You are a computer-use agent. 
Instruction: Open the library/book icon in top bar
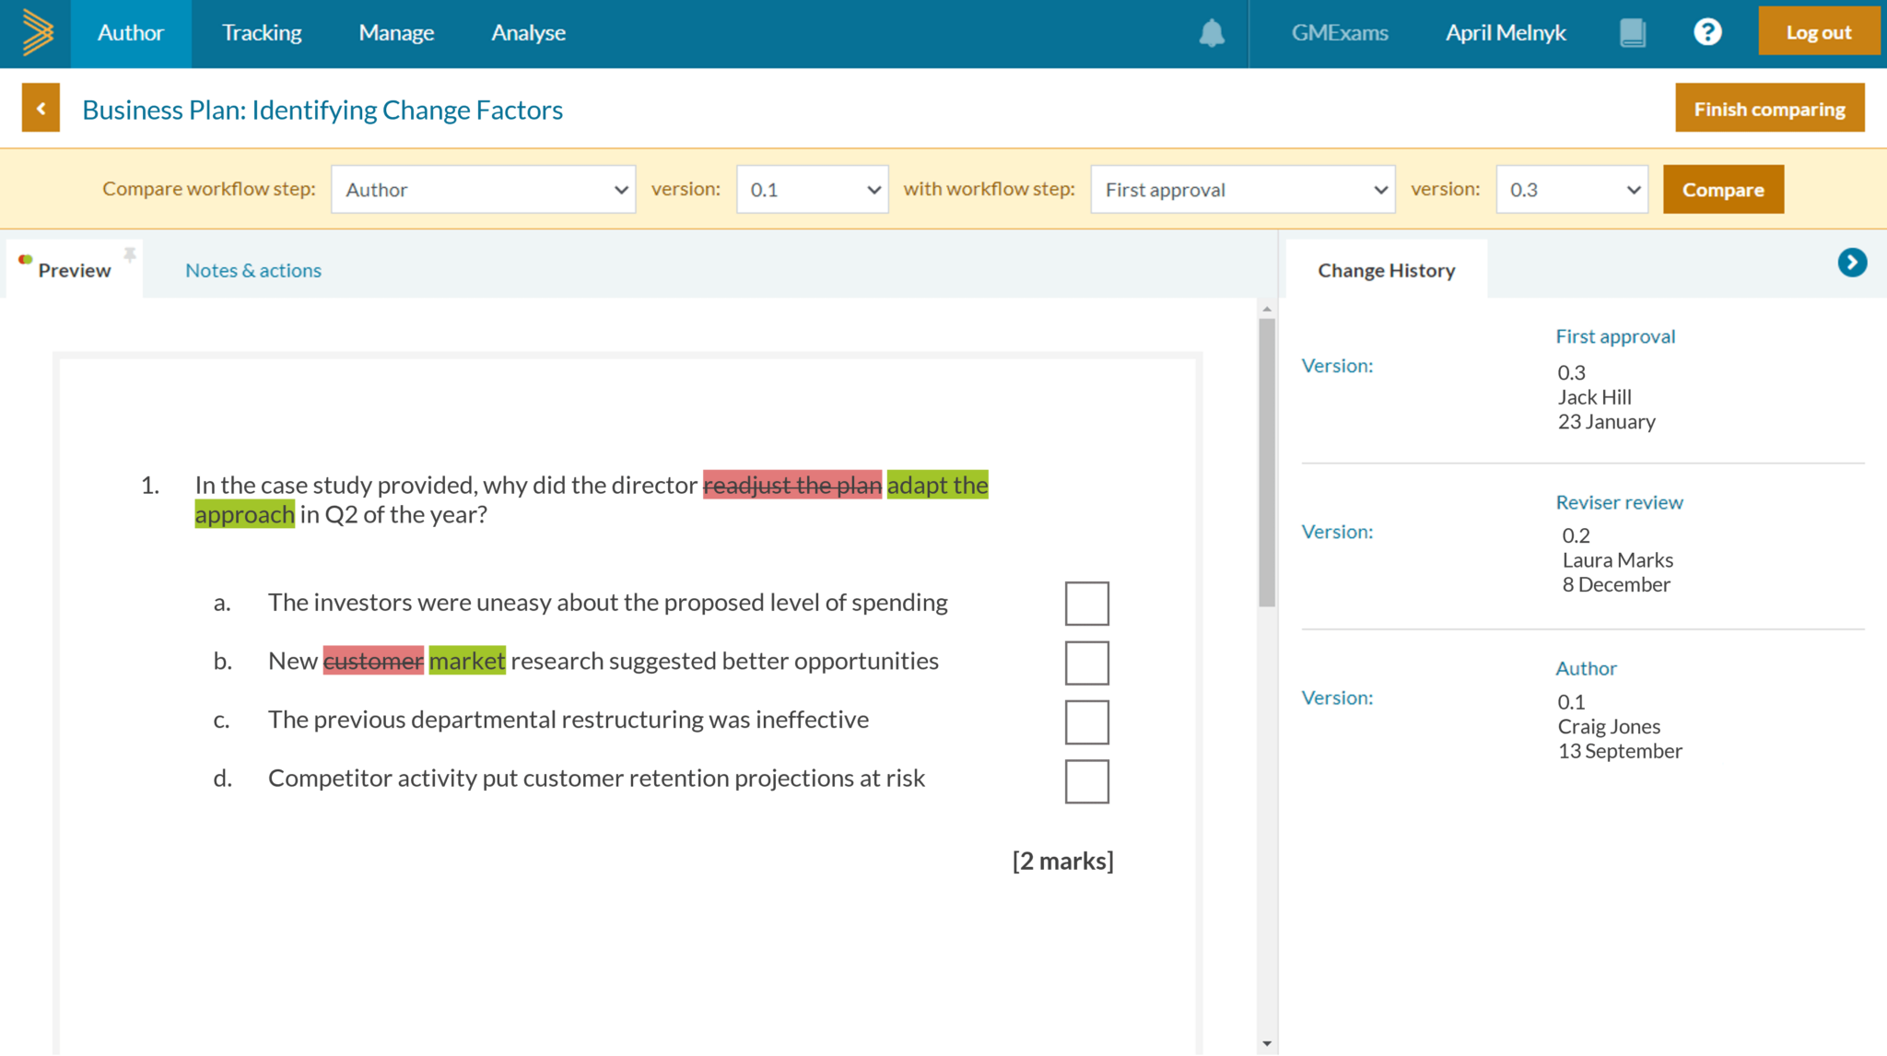[1632, 32]
